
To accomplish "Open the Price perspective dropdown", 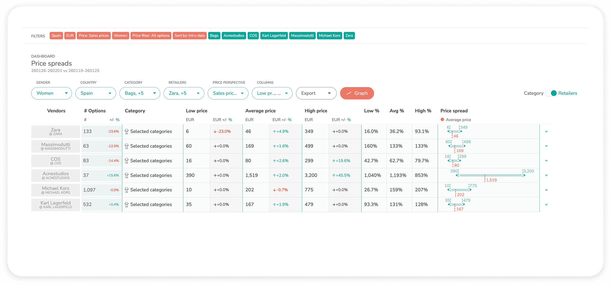I will pyautogui.click(x=228, y=93).
